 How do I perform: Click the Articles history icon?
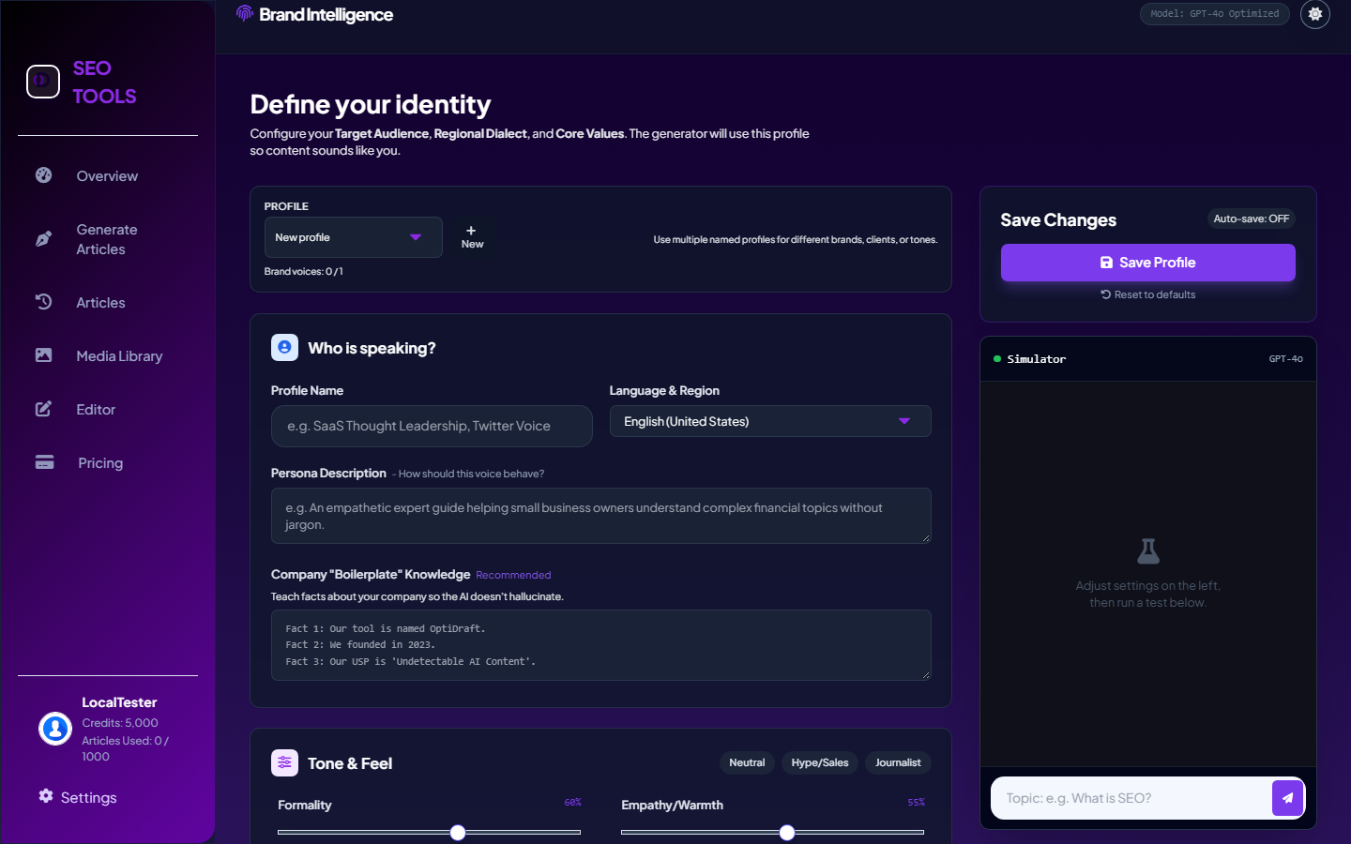pyautogui.click(x=43, y=302)
